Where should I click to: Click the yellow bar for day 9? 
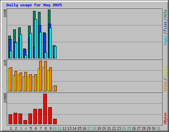[49, 81]
